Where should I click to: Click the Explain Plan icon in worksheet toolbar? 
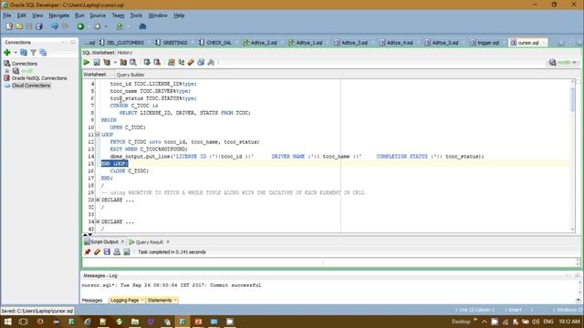tap(108, 63)
